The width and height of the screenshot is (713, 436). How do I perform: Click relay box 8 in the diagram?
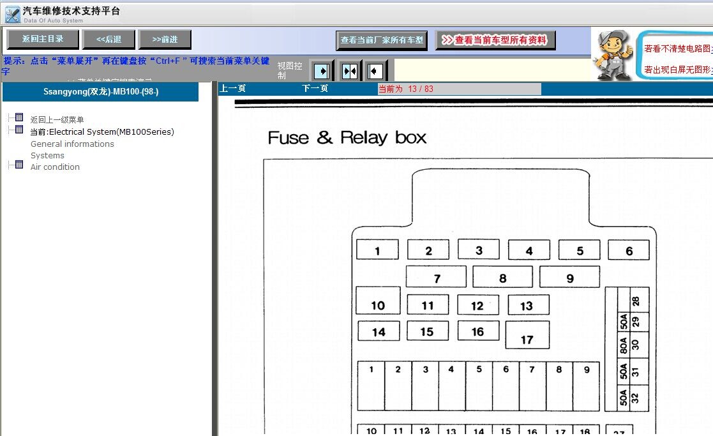tap(502, 277)
